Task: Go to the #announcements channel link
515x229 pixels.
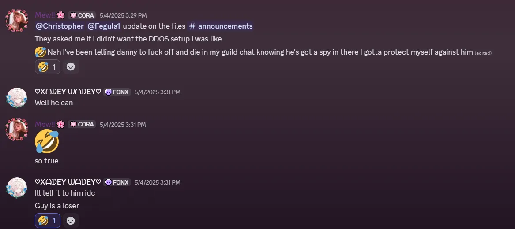Action: coord(221,26)
